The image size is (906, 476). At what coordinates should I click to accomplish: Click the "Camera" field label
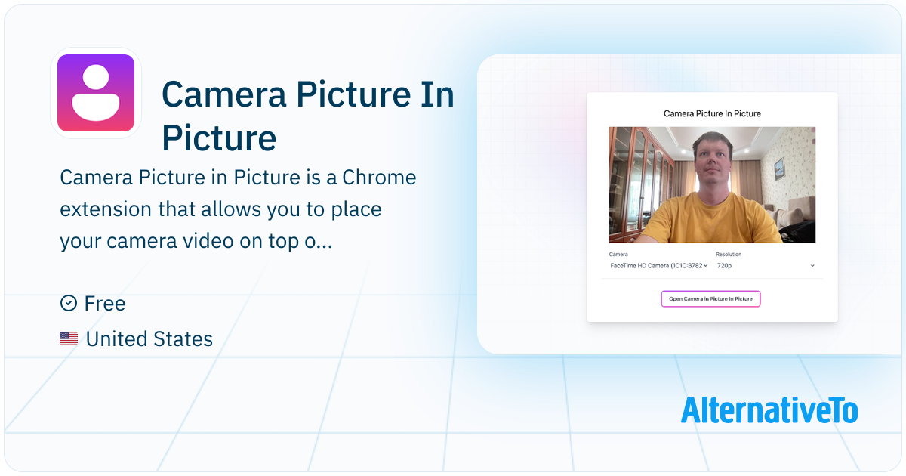(618, 255)
